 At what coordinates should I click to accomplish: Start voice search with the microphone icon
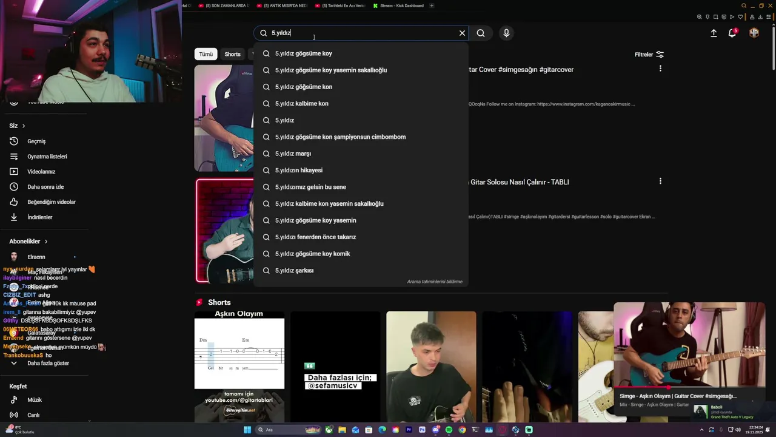pyautogui.click(x=506, y=33)
